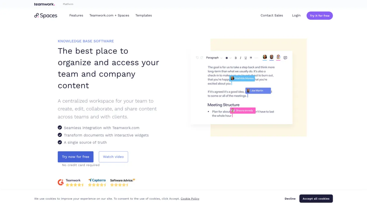The height and width of the screenshot is (207, 367).
Task: Click the Meeting Structure heading
Action: pyautogui.click(x=224, y=105)
